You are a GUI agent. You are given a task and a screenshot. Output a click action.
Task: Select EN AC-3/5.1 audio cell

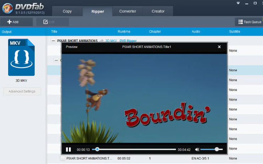200,158
